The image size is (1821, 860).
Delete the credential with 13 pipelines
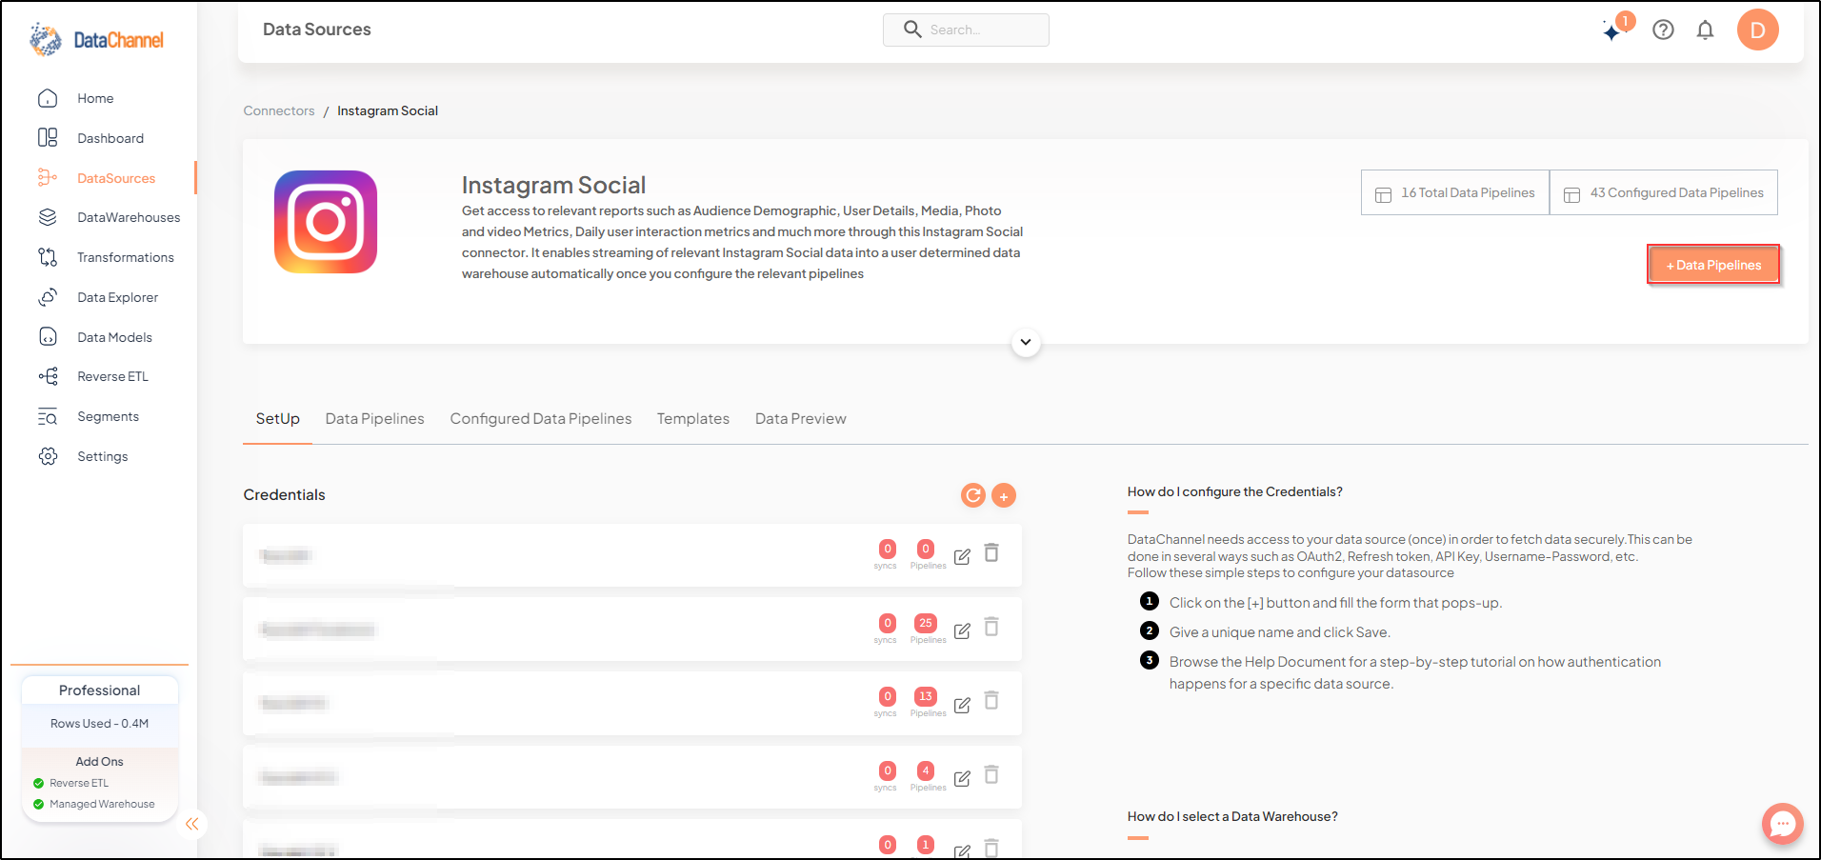pos(991,700)
